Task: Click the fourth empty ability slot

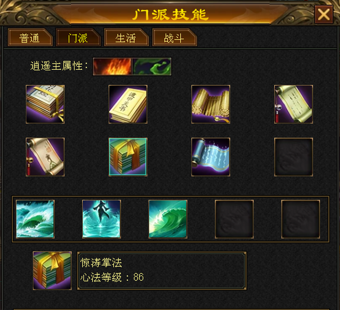Action: click(234, 219)
